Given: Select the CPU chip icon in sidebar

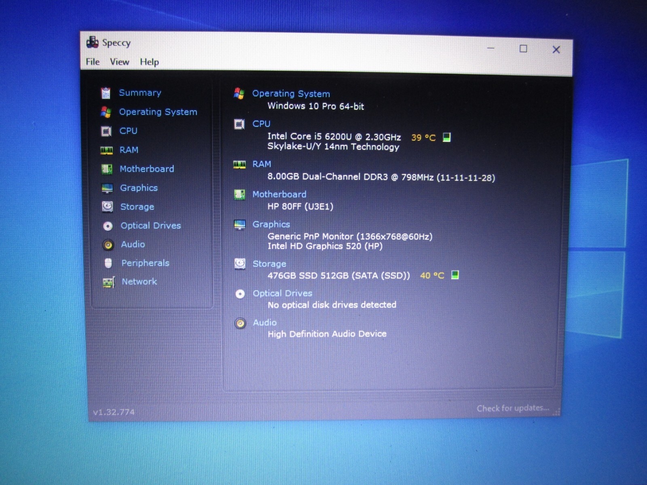Looking at the screenshot, I should (x=106, y=131).
